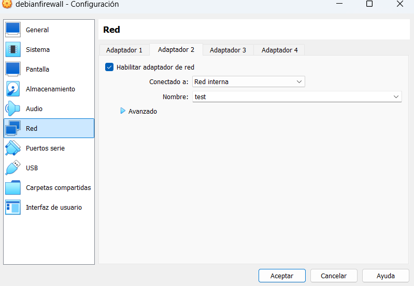414x286 pixels.
Task: Open the Conectado a dropdown
Action: [248, 81]
